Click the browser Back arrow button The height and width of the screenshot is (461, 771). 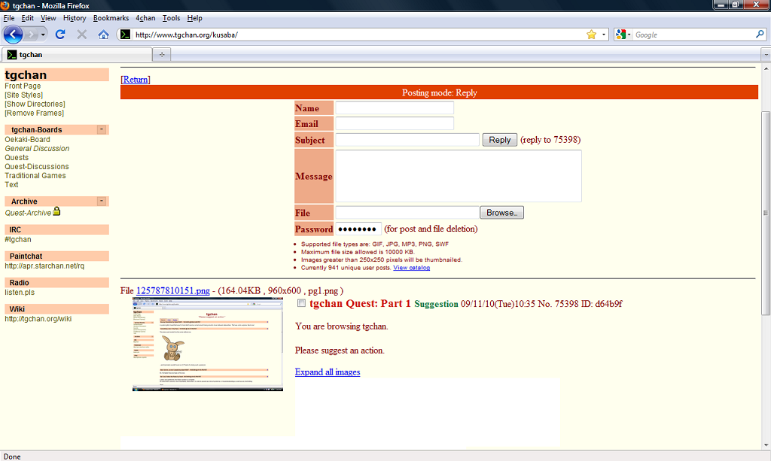pos(13,35)
